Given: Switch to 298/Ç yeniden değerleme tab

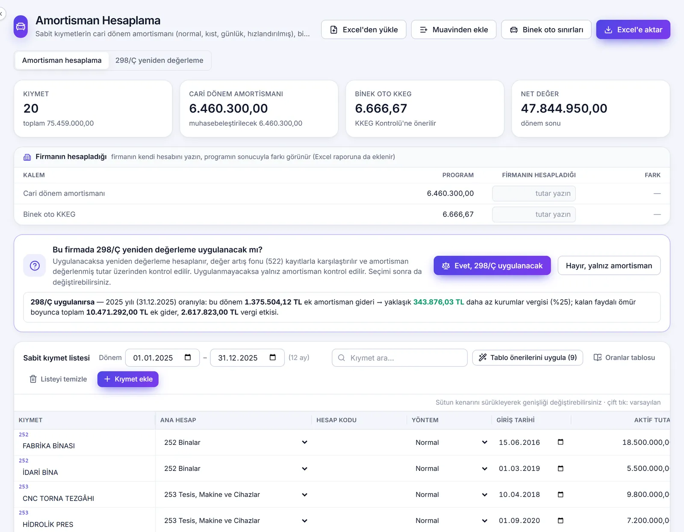Looking at the screenshot, I should pos(159,60).
